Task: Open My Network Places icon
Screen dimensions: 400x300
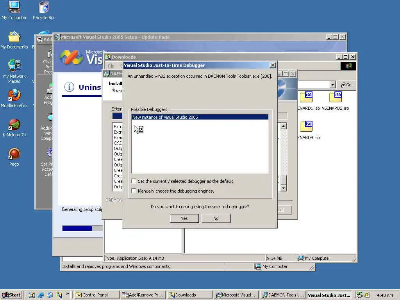Action: coord(14,71)
